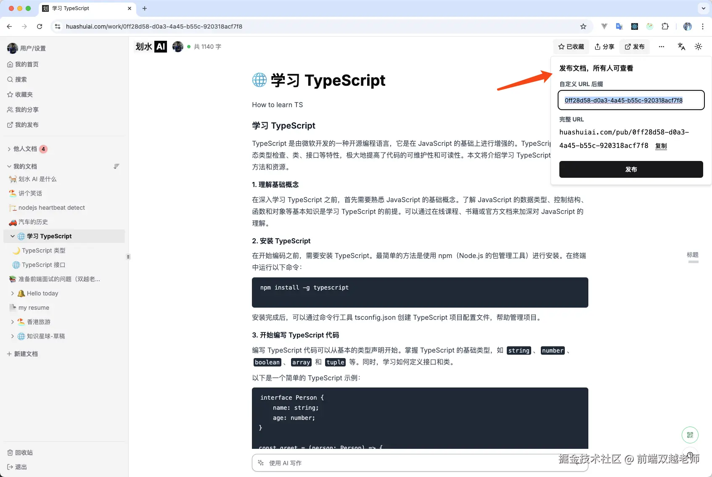Switch the interface theme with the sun icon
The image size is (712, 477).
point(698,47)
